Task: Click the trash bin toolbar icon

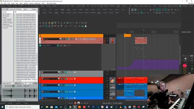Action: 55,23
